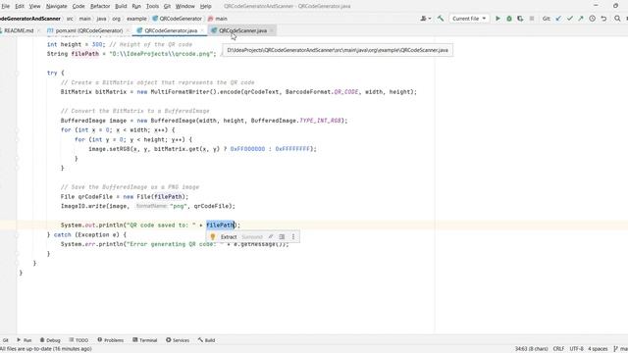
Task: Run with coverage icon in toolbar
Action: click(x=520, y=19)
